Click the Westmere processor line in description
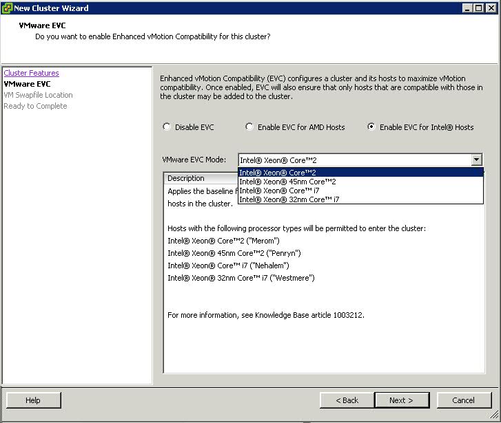Image resolution: width=501 pixels, height=423 pixels. pyautogui.click(x=241, y=278)
